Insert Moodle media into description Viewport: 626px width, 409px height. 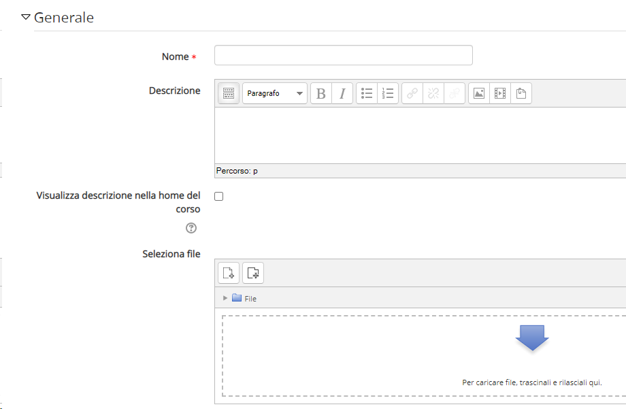(x=500, y=93)
